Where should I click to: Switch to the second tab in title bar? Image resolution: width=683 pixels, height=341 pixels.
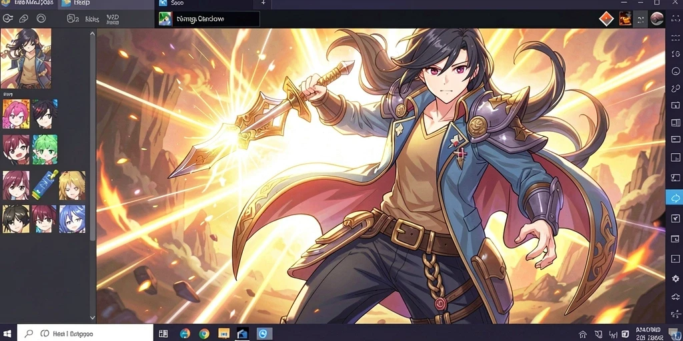point(107,4)
